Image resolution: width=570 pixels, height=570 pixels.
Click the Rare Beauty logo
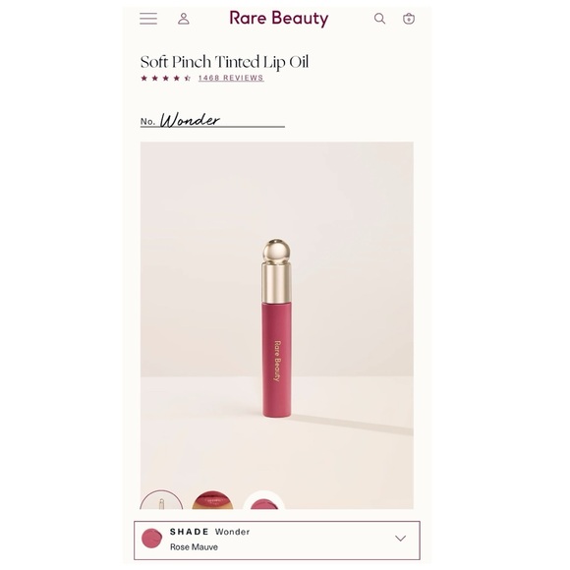click(279, 18)
